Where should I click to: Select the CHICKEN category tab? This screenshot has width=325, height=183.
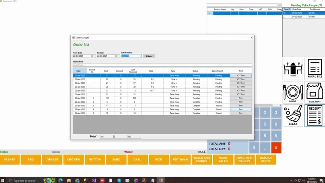pyautogui.click(x=73, y=159)
